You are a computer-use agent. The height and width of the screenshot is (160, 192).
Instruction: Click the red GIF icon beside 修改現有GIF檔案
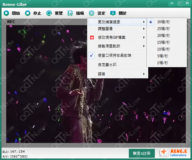pos(92,38)
